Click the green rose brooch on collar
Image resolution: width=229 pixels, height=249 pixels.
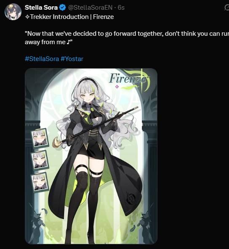coord(92,109)
